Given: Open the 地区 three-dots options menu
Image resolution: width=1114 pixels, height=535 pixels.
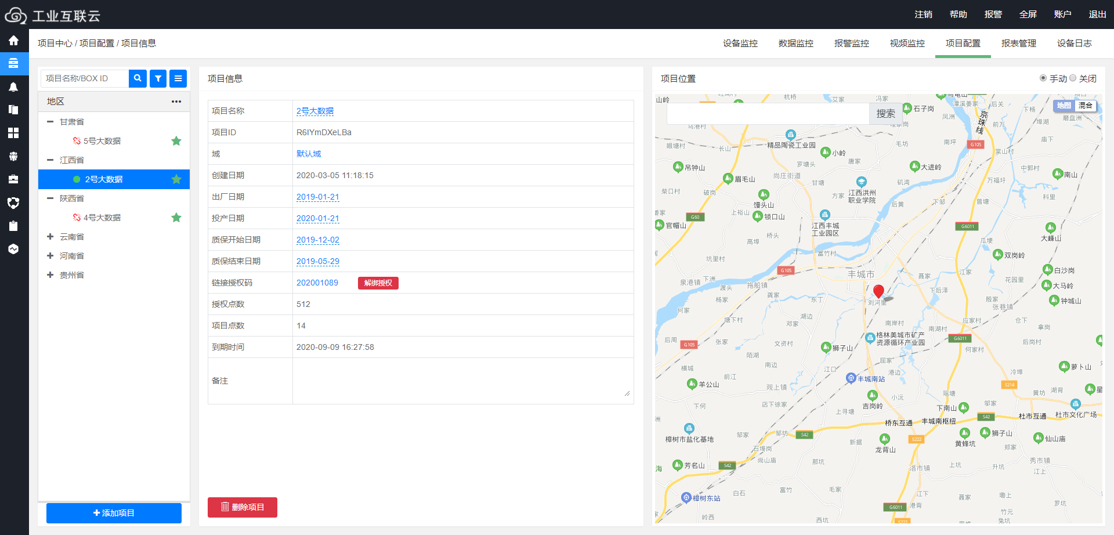Looking at the screenshot, I should pyautogui.click(x=176, y=102).
